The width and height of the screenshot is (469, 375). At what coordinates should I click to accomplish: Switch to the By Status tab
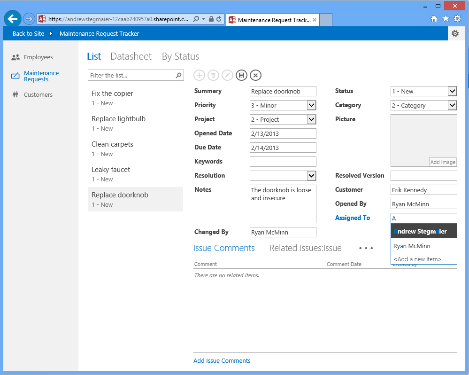coord(180,56)
